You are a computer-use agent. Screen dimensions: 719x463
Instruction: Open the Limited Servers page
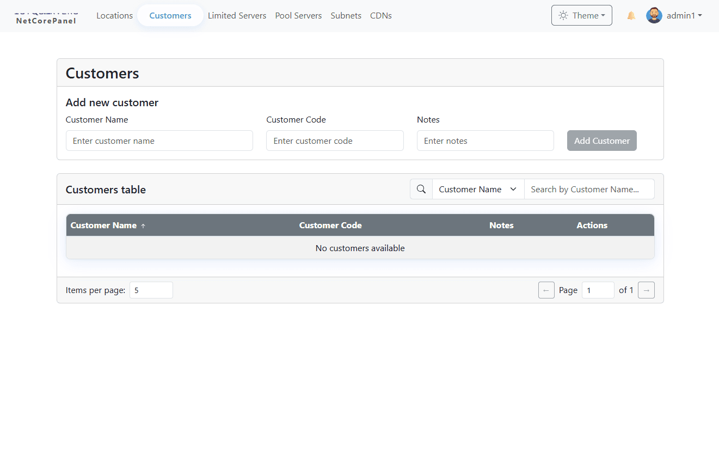coord(237,16)
